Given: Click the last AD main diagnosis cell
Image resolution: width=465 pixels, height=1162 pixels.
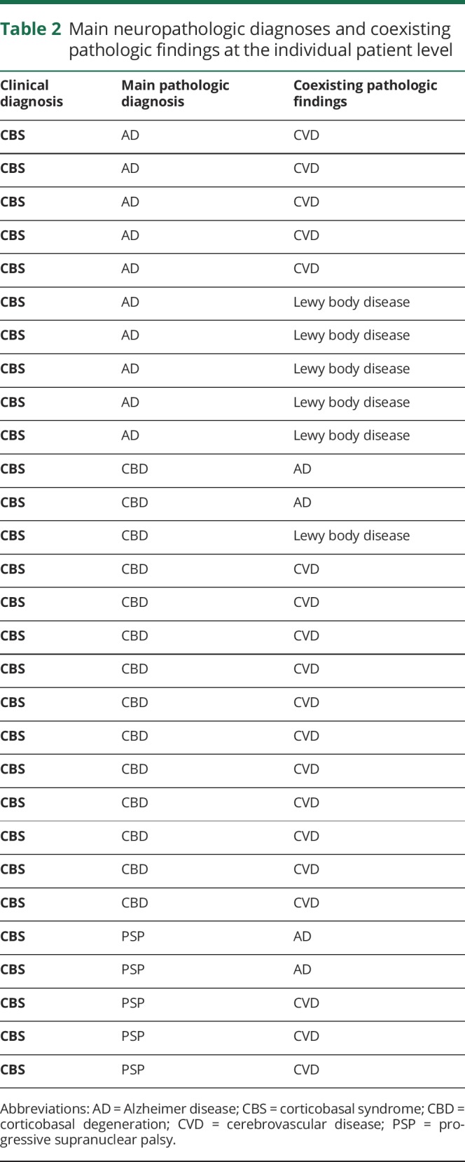Looking at the screenshot, I should point(130,435).
